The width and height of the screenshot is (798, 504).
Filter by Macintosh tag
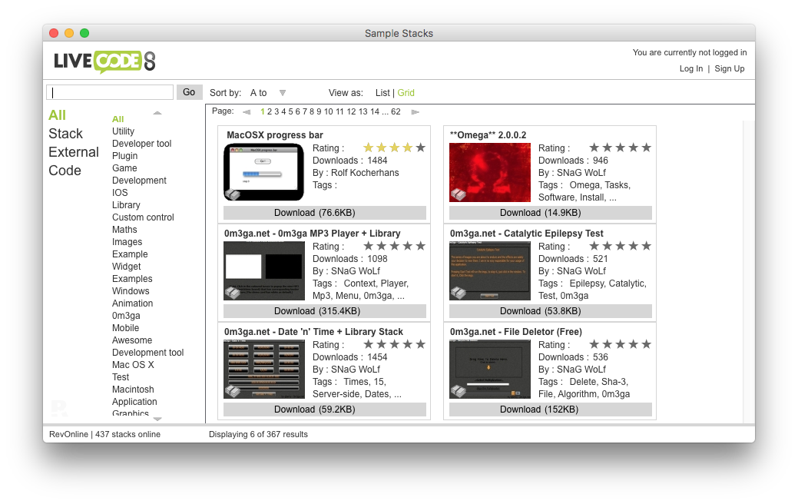[x=133, y=389]
